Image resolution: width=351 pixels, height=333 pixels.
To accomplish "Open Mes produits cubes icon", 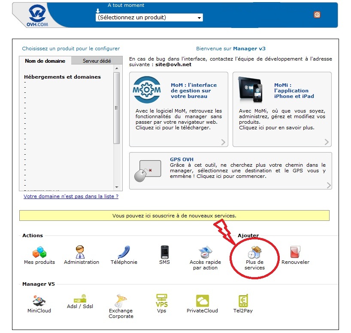I will (x=39, y=251).
